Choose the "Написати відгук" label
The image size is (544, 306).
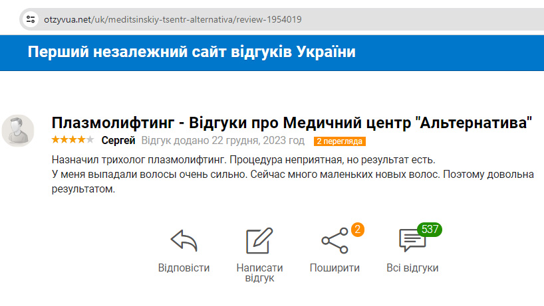click(259, 273)
